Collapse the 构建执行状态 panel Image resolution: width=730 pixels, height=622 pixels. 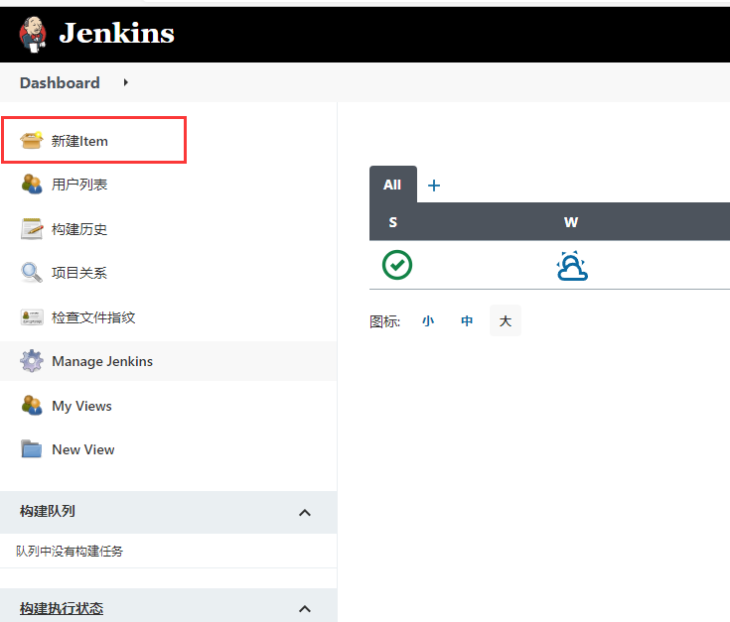point(305,609)
